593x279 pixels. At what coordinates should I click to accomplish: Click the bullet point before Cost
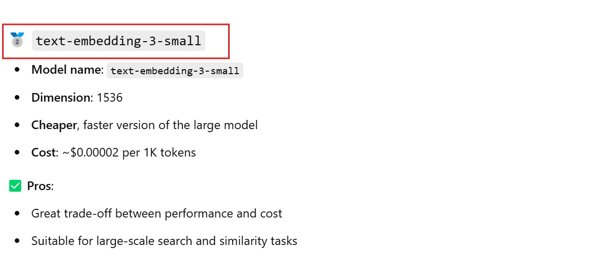pyautogui.click(x=18, y=152)
